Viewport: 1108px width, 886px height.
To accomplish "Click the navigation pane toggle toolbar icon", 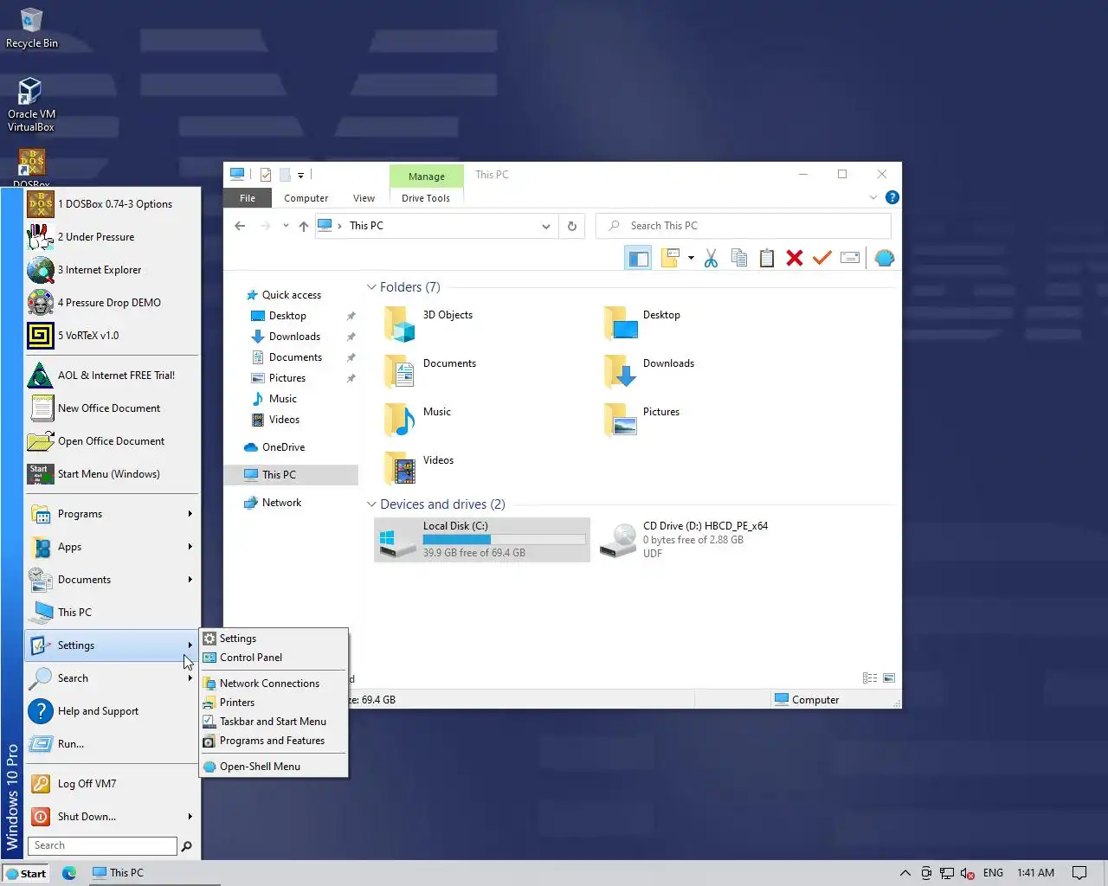I will point(638,258).
